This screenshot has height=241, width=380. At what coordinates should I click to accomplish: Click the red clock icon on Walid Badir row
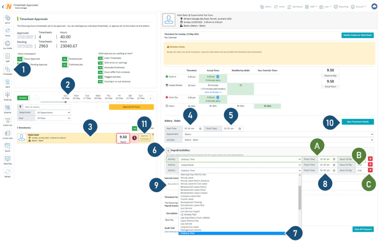(134, 138)
